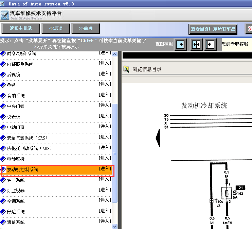Image resolution: width=252 pixels, height=229 pixels.
Task: Select the 转向系统 text entry
Action: click(x=16, y=180)
